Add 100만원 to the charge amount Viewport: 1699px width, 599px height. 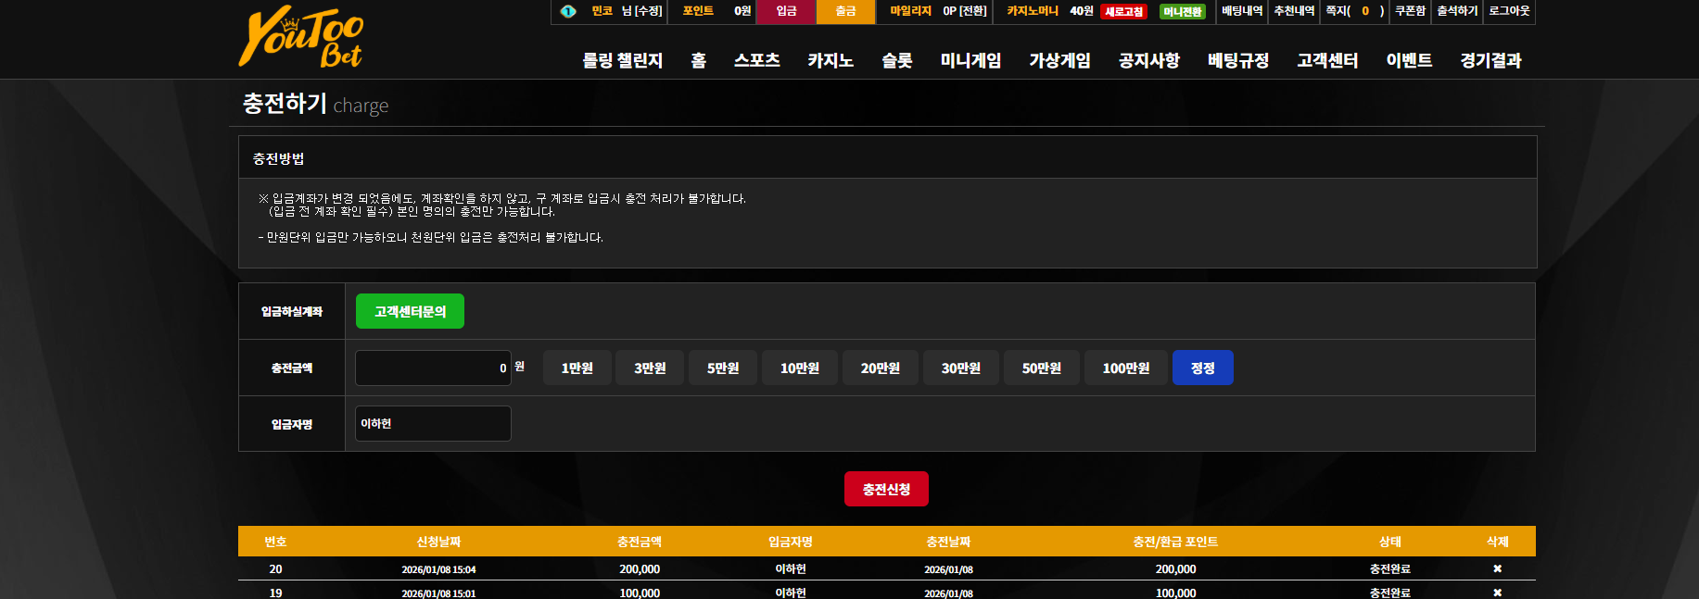pos(1125,368)
